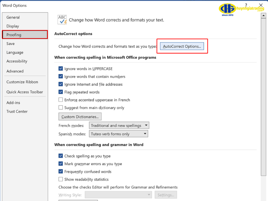Disable "Check spelling as you type"
The width and height of the screenshot is (268, 201).
click(x=61, y=156)
